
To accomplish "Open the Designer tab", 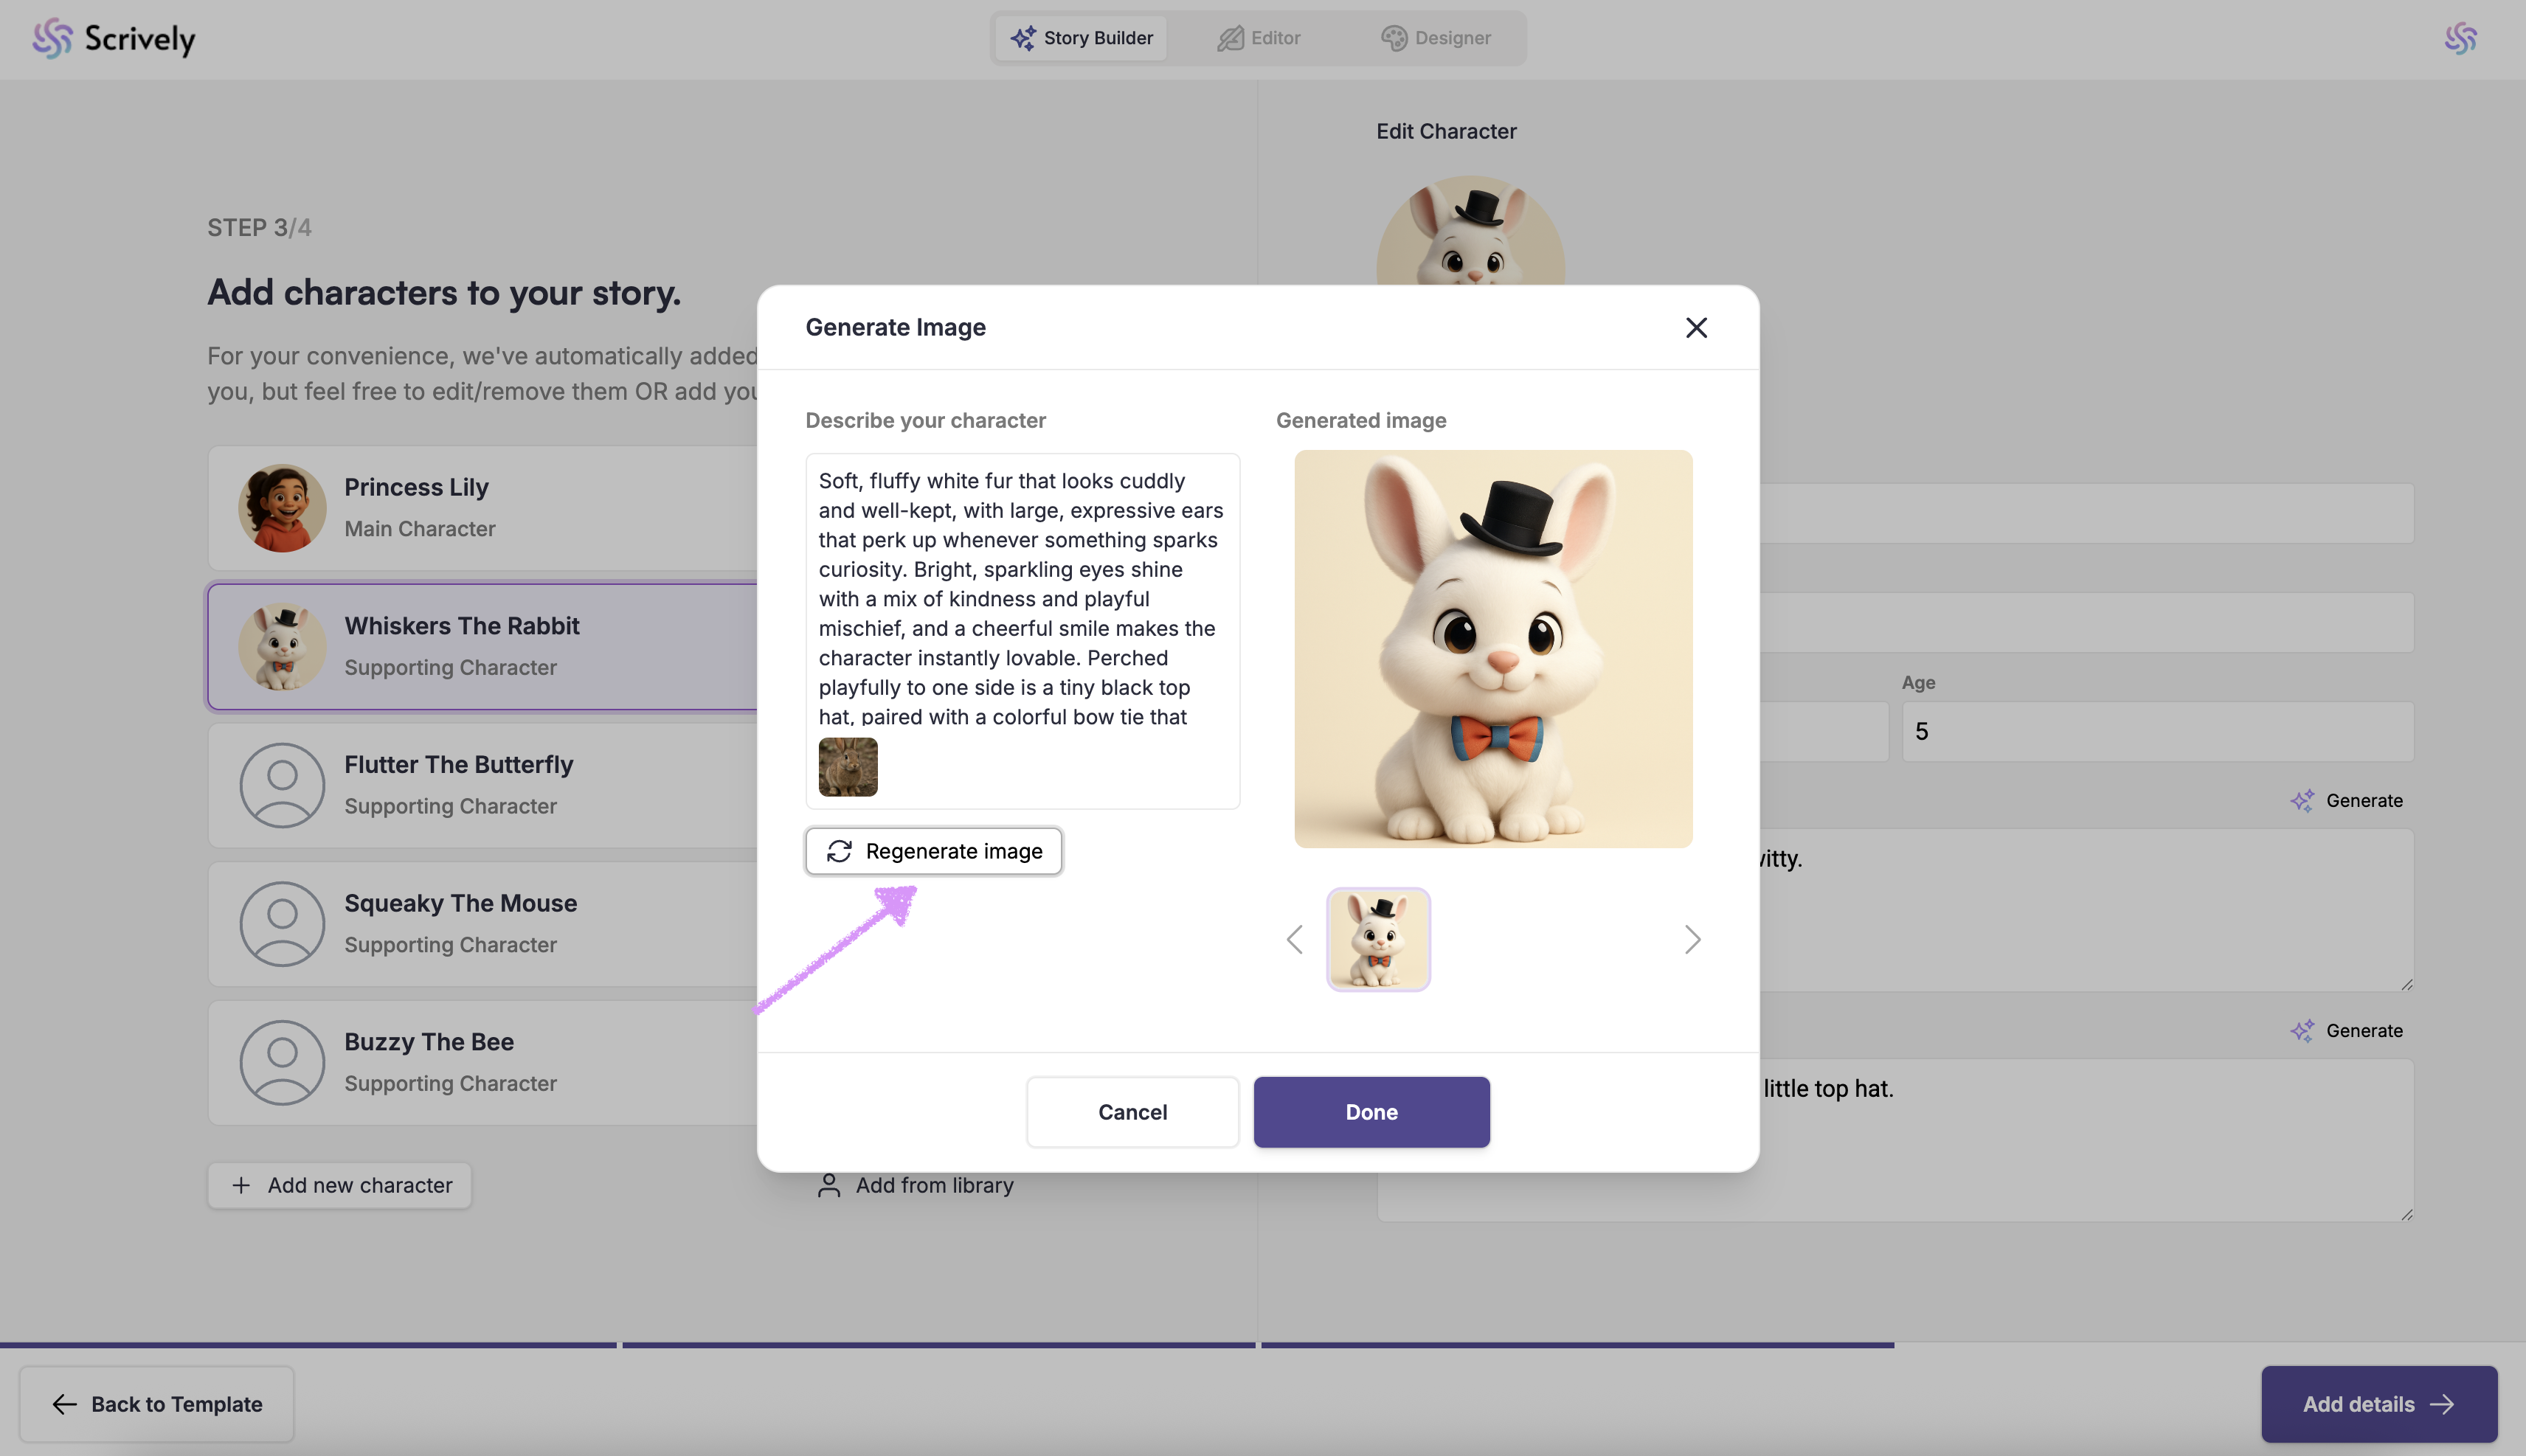I will [1436, 38].
